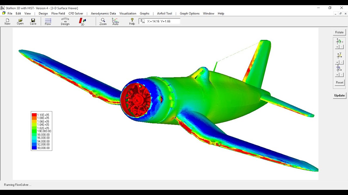Open the Flow Field menu

(x=58, y=14)
